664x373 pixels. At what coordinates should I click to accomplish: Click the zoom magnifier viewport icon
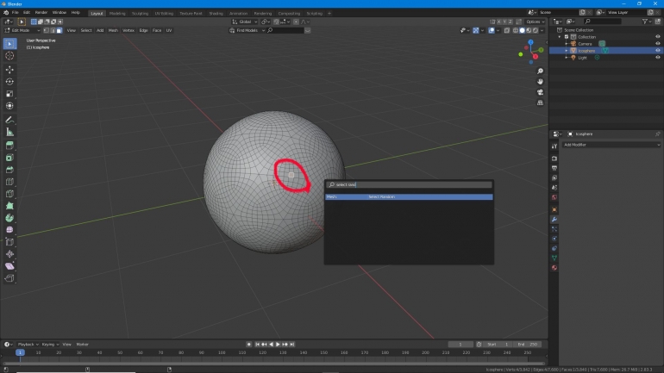(x=540, y=71)
